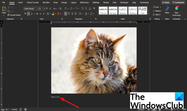The height and width of the screenshot is (111, 187).
Task: Switch to the Picture Format tab
Action: pos(33,2)
